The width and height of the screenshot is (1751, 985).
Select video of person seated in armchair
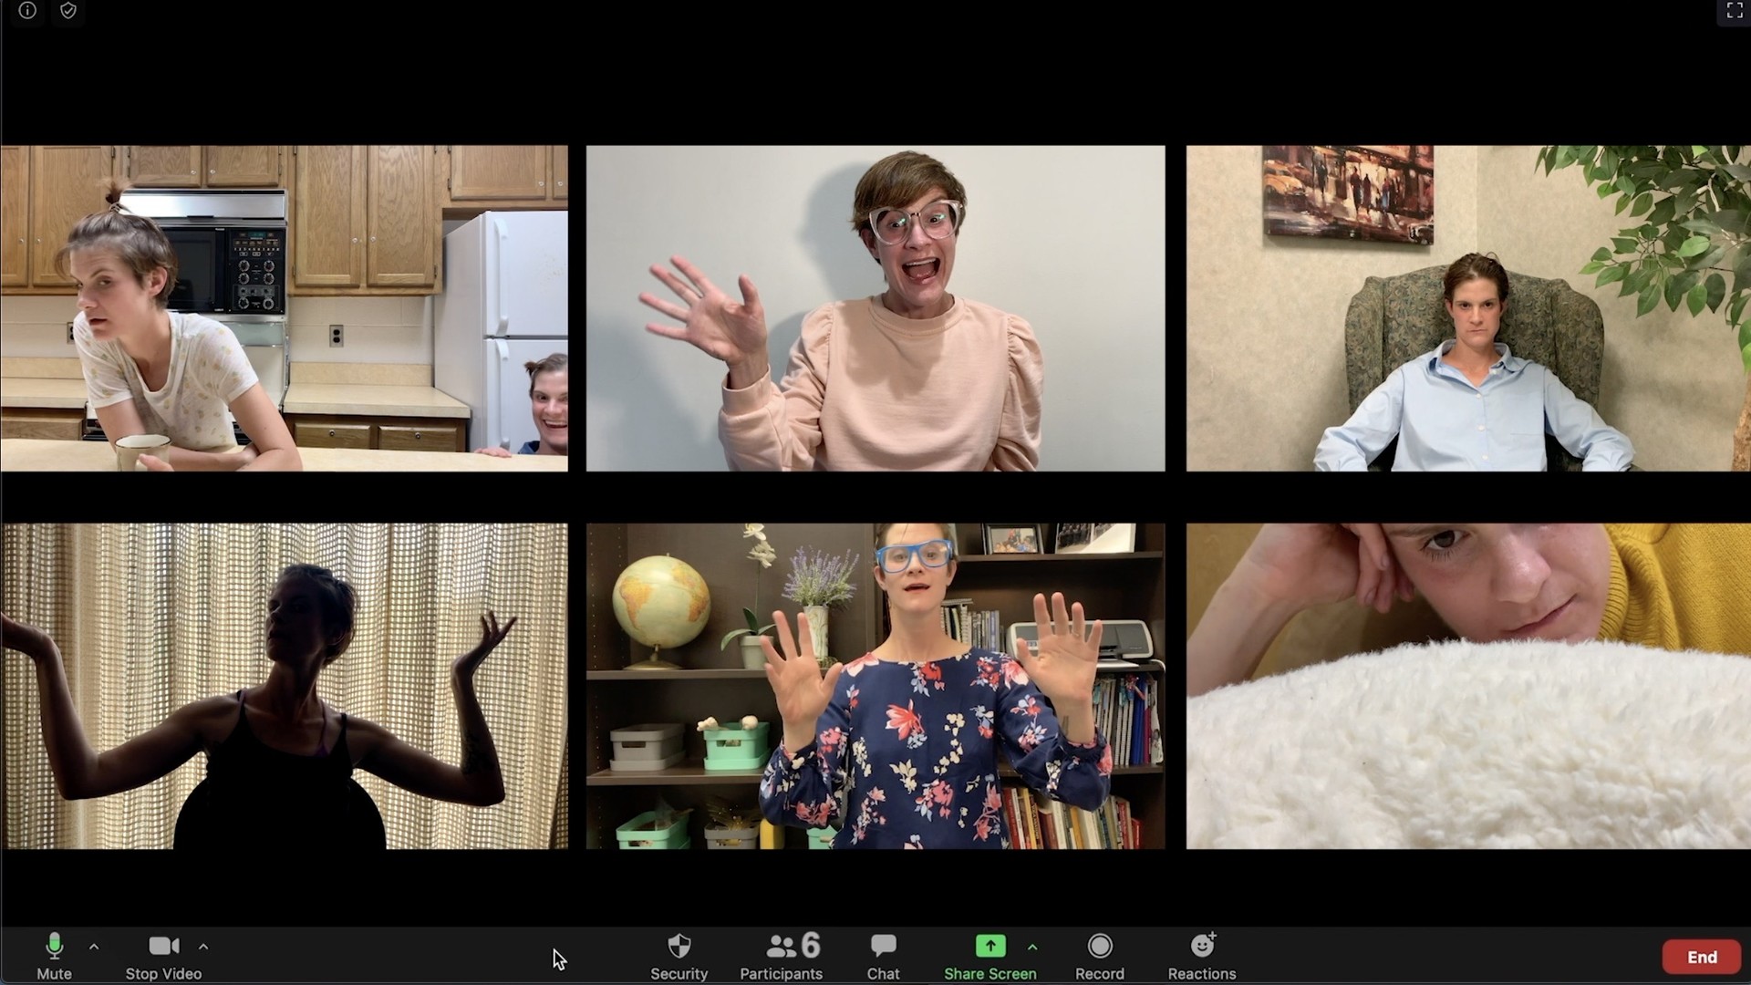tap(1468, 308)
